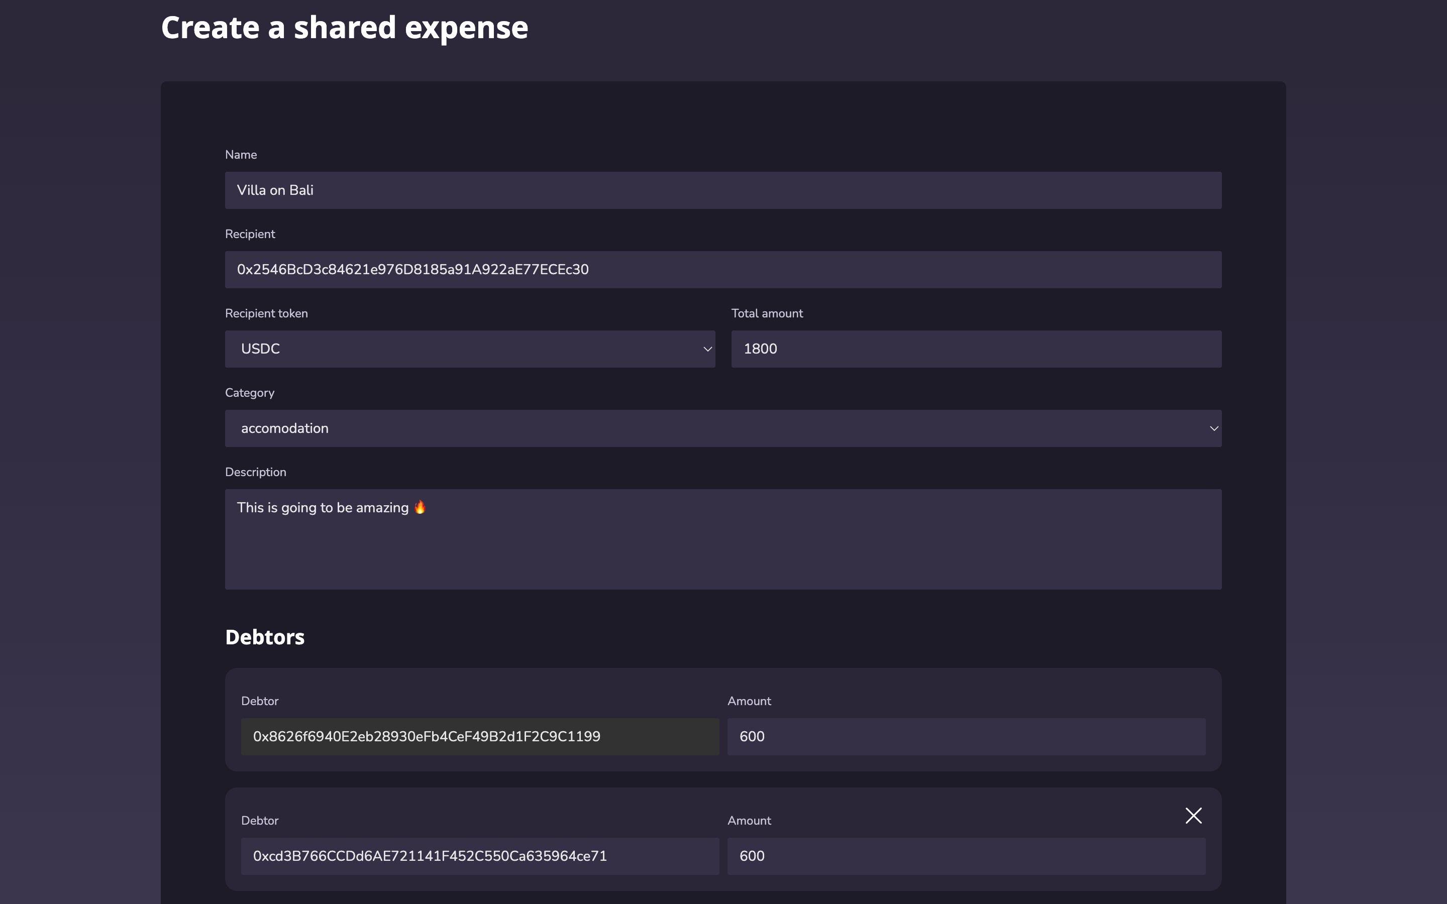The width and height of the screenshot is (1447, 904).
Task: Expand the Category accomodation dropdown
Action: coord(724,429)
